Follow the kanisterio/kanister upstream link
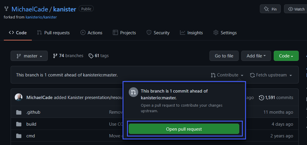The image size is (307, 145). [x=41, y=17]
